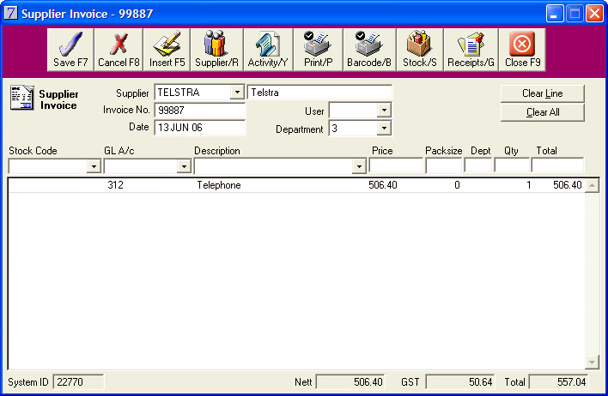This screenshot has width=608, height=396.
Task: Click the Clear All button
Action: [x=542, y=112]
